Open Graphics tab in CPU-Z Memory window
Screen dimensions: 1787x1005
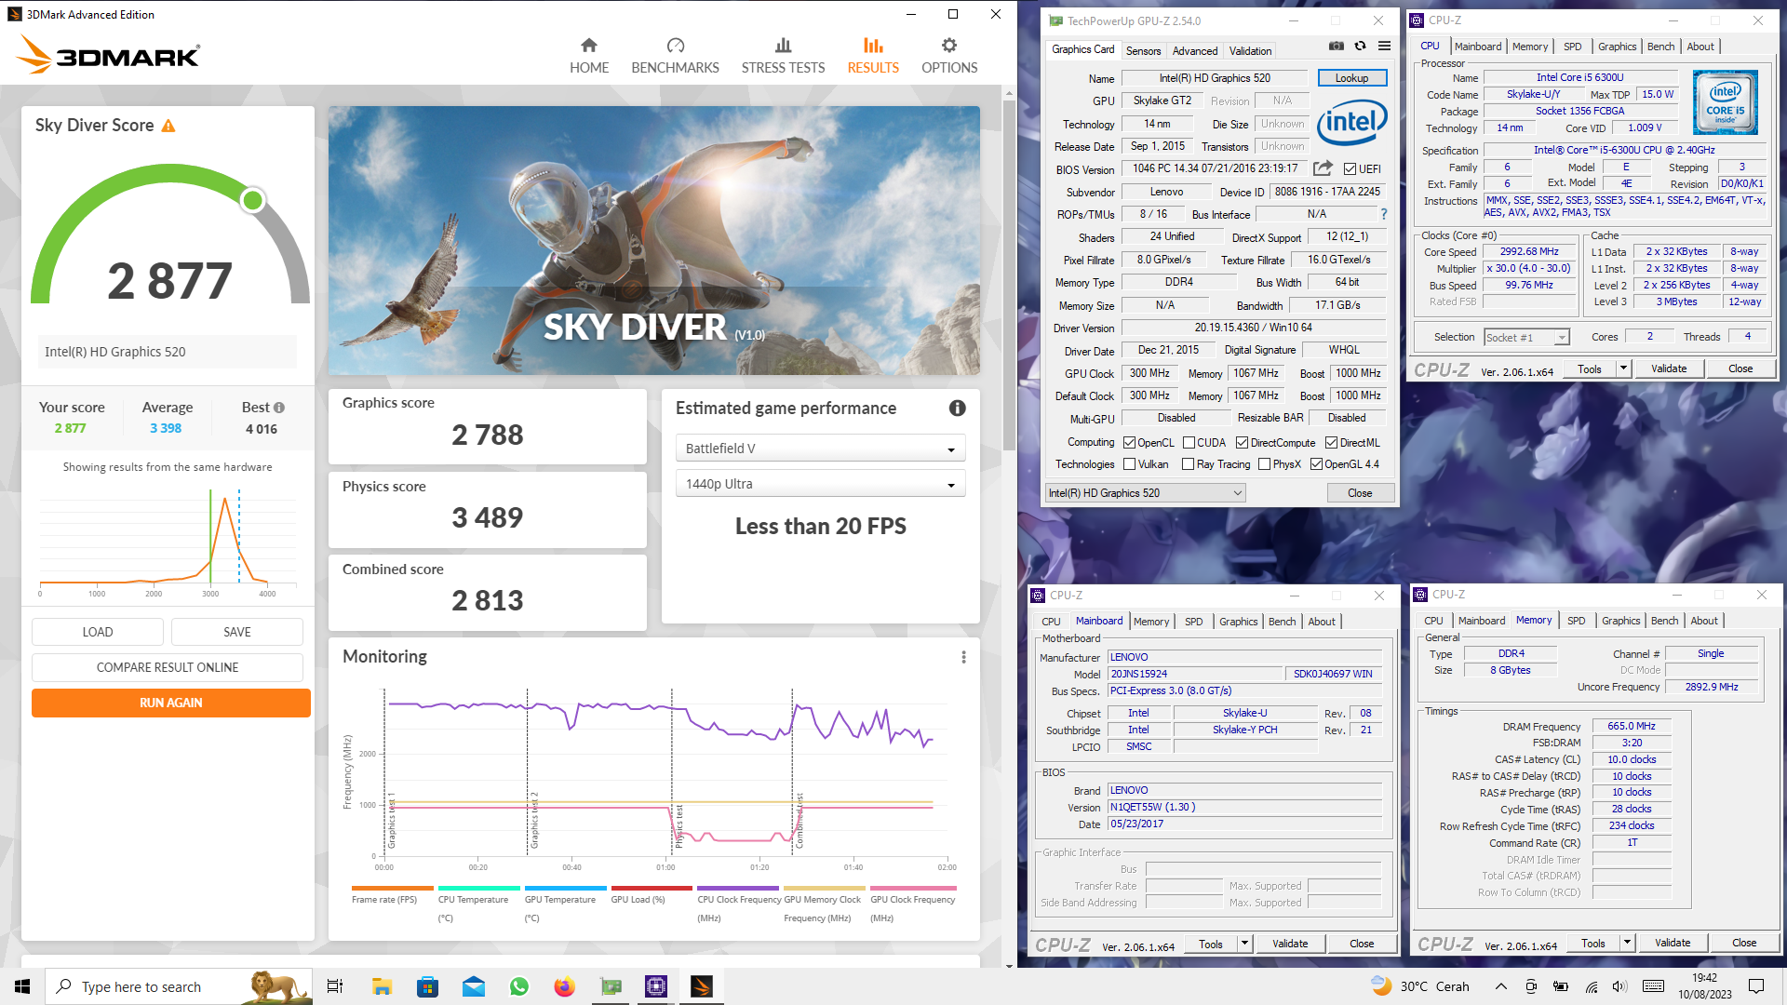click(x=1620, y=621)
